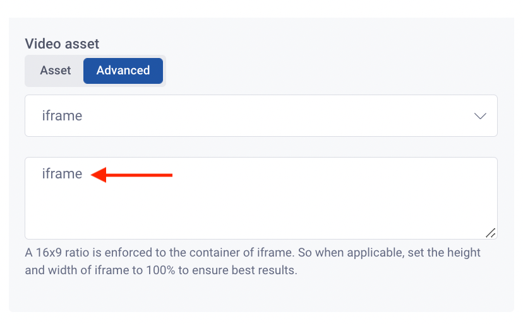Viewport: 523px width, 324px height.
Task: Open the iframe type dropdown
Action: tap(261, 115)
